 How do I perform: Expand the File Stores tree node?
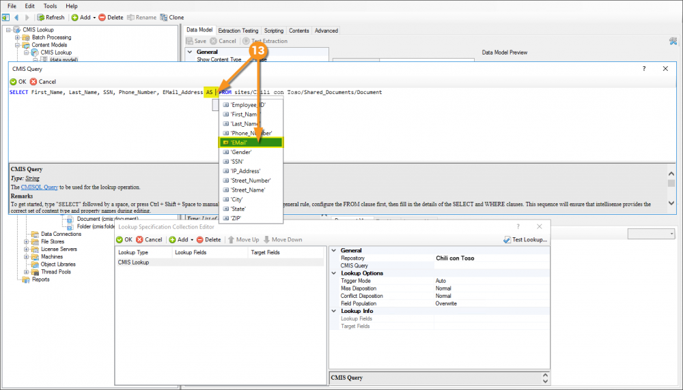coord(26,242)
